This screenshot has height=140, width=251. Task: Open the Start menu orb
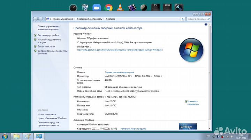(5, 137)
